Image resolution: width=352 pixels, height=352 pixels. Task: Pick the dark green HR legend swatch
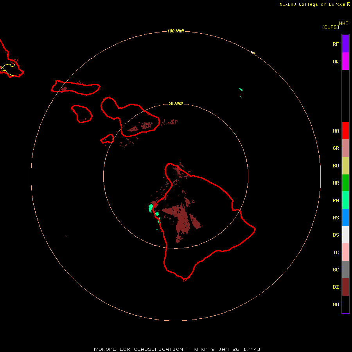[x=345, y=183]
